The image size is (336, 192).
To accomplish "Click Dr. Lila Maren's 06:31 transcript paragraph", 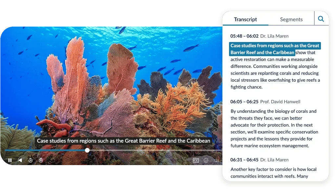I will pos(273,173).
